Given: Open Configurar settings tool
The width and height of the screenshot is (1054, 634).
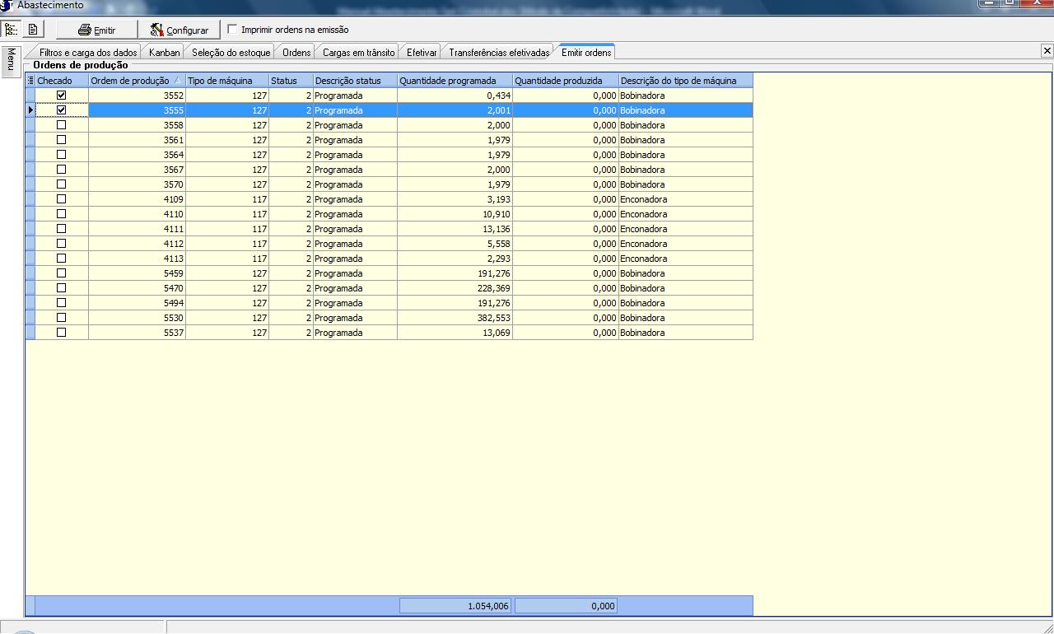Looking at the screenshot, I should 179,30.
